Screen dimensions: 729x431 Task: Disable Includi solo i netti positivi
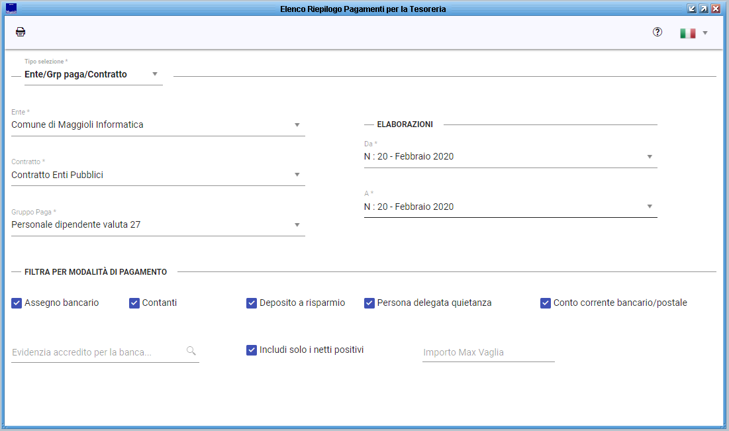[252, 350]
